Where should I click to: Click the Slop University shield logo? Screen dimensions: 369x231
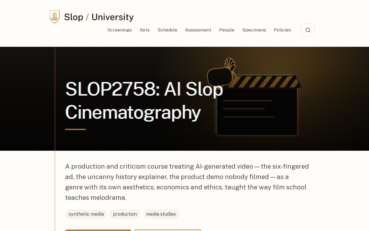pos(55,17)
